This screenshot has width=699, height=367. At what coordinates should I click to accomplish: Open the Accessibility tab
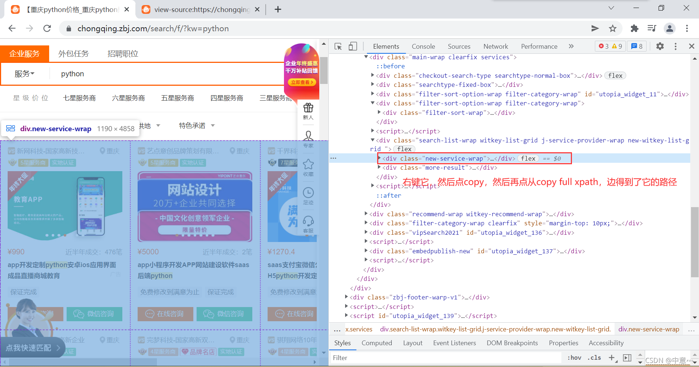606,343
